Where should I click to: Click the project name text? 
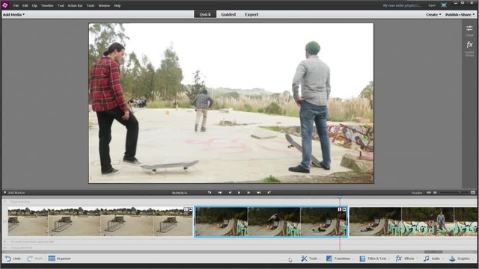tap(402, 5)
